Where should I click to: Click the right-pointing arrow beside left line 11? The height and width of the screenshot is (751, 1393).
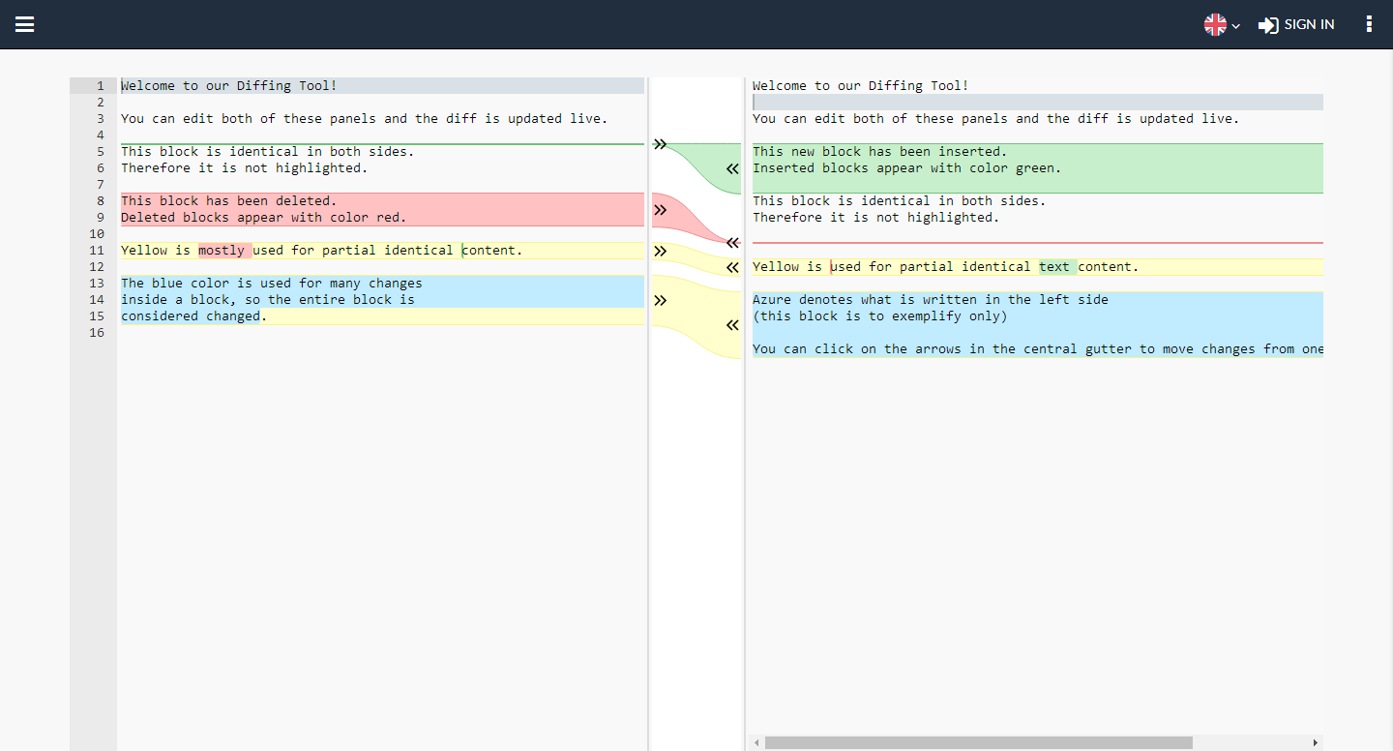[660, 251]
